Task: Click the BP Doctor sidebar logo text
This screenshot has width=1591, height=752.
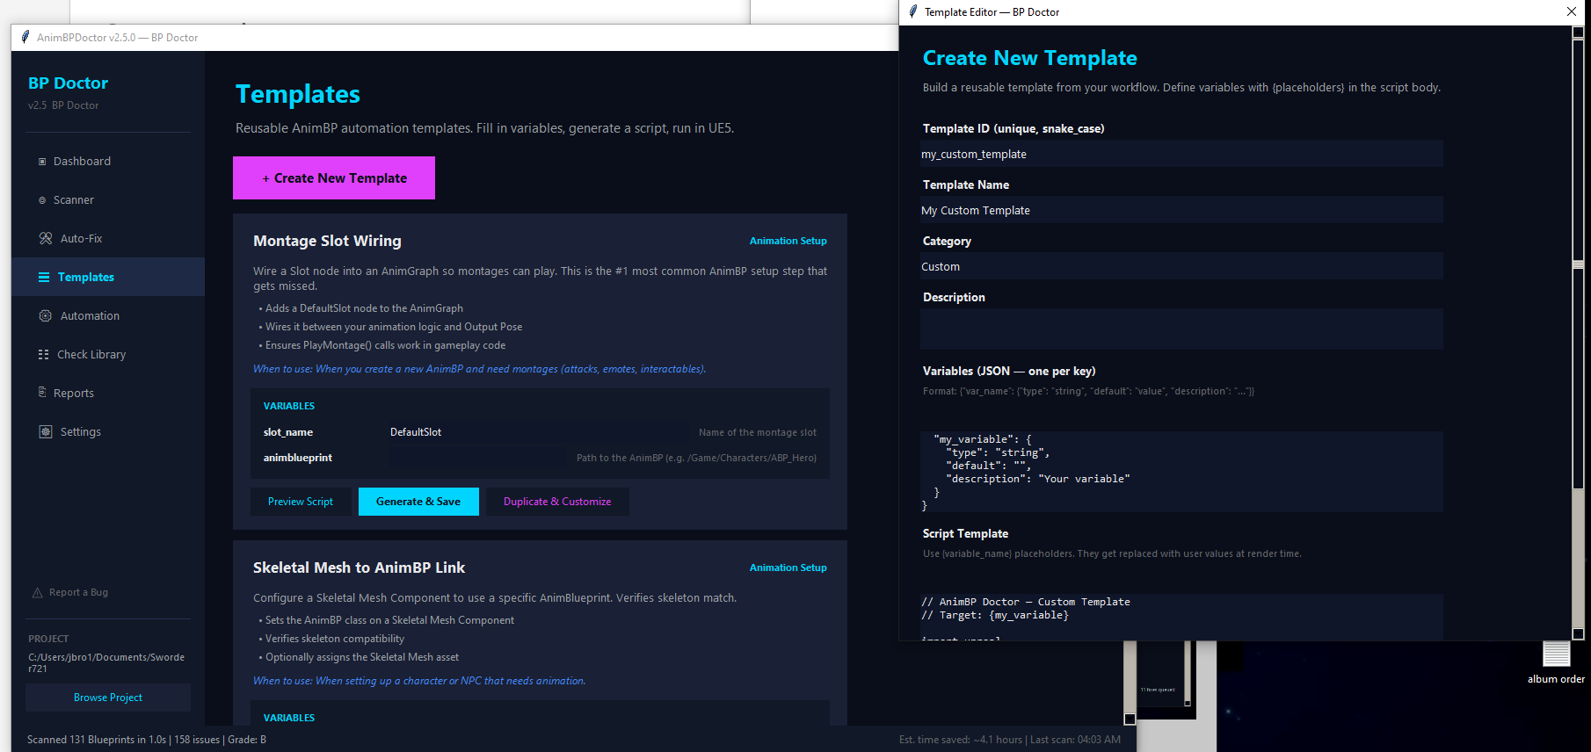Action: pos(68,83)
